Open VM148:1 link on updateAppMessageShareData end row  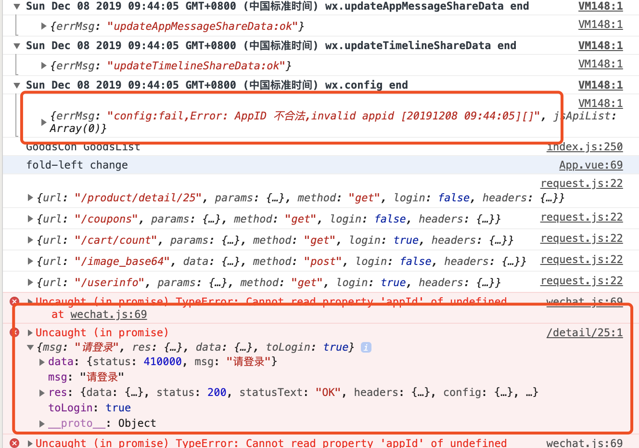(600, 6)
